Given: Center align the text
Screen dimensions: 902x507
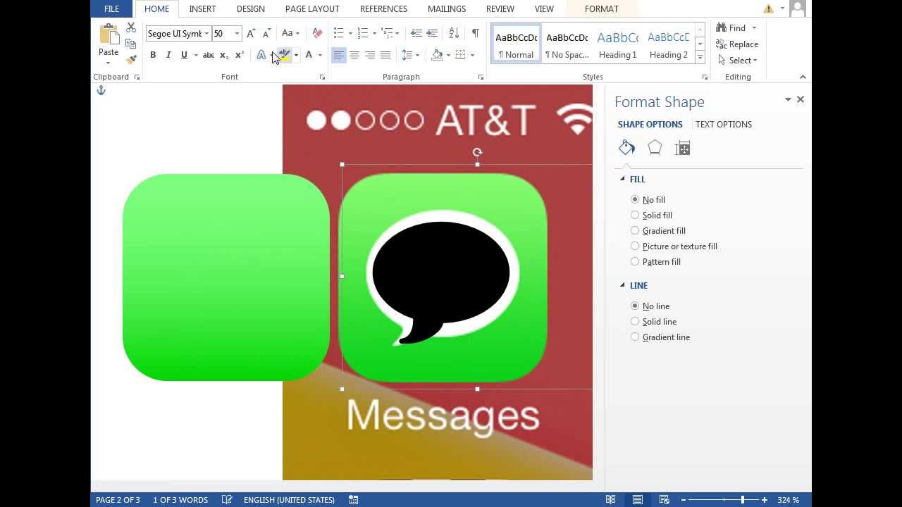Looking at the screenshot, I should [354, 55].
